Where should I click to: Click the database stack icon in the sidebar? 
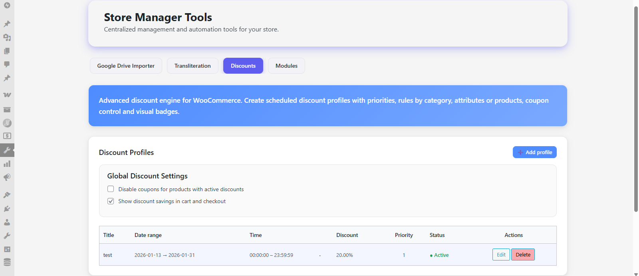pos(7,262)
